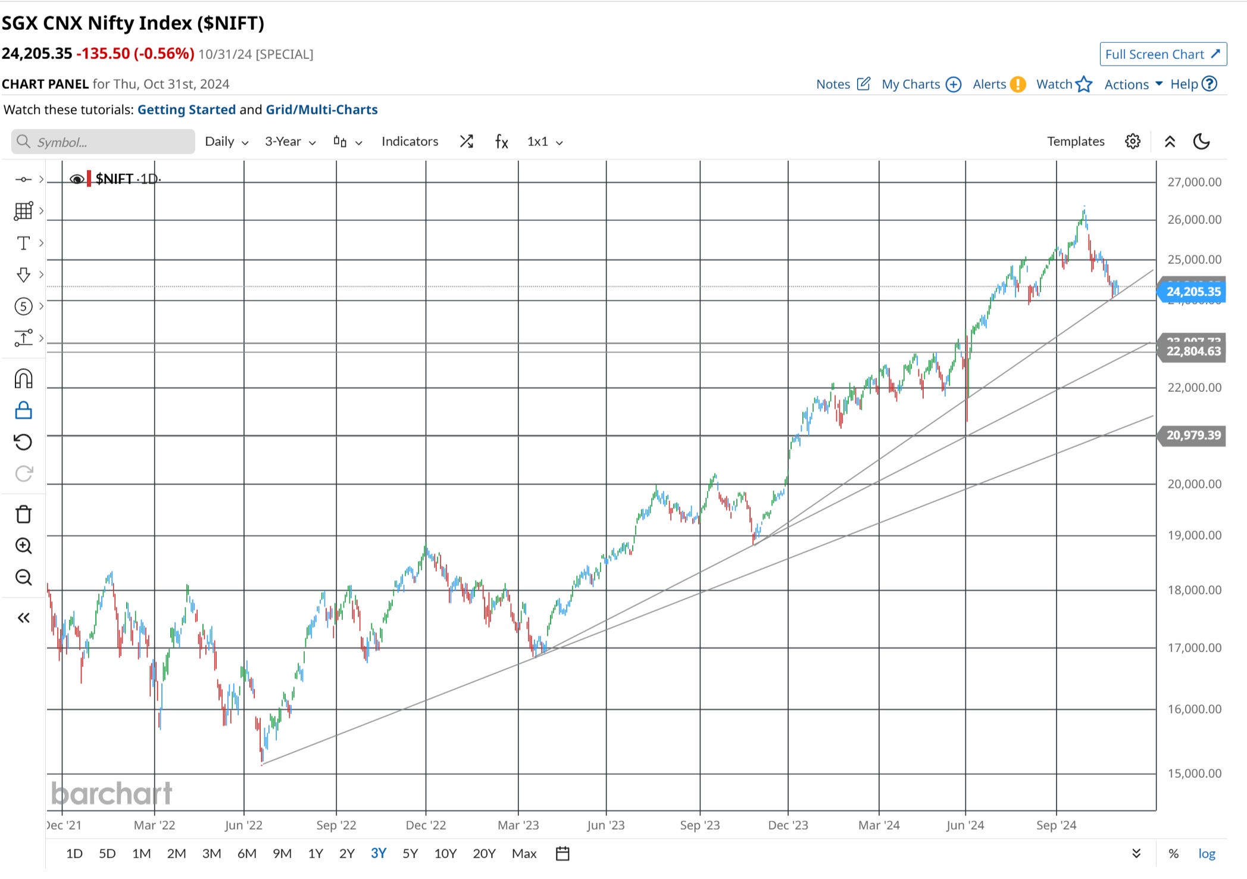Expand the 3-Year period dropdown
1247x879 pixels.
point(290,142)
